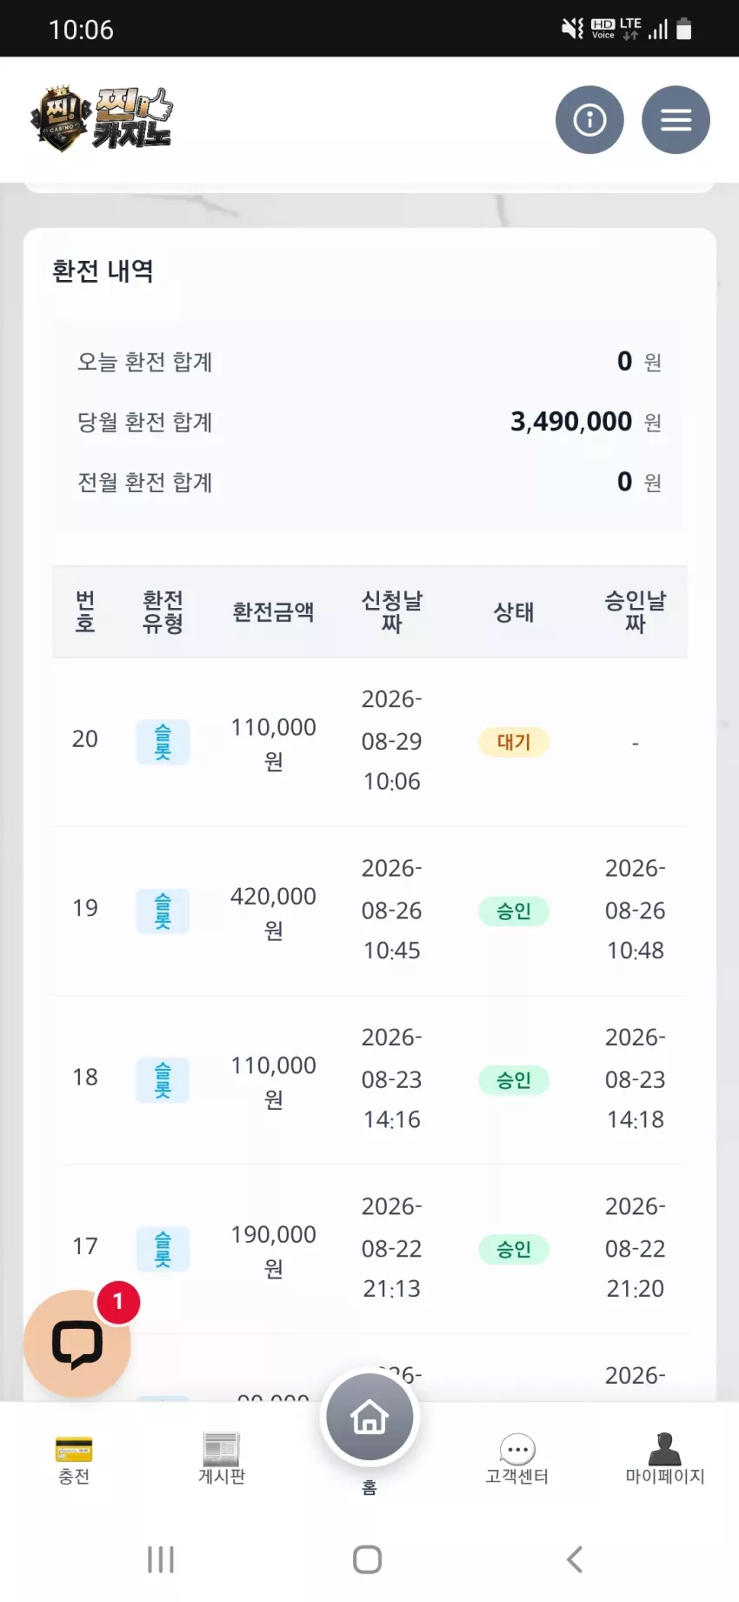Tap the Android back arrow
The height and width of the screenshot is (1602, 739).
(x=575, y=1559)
